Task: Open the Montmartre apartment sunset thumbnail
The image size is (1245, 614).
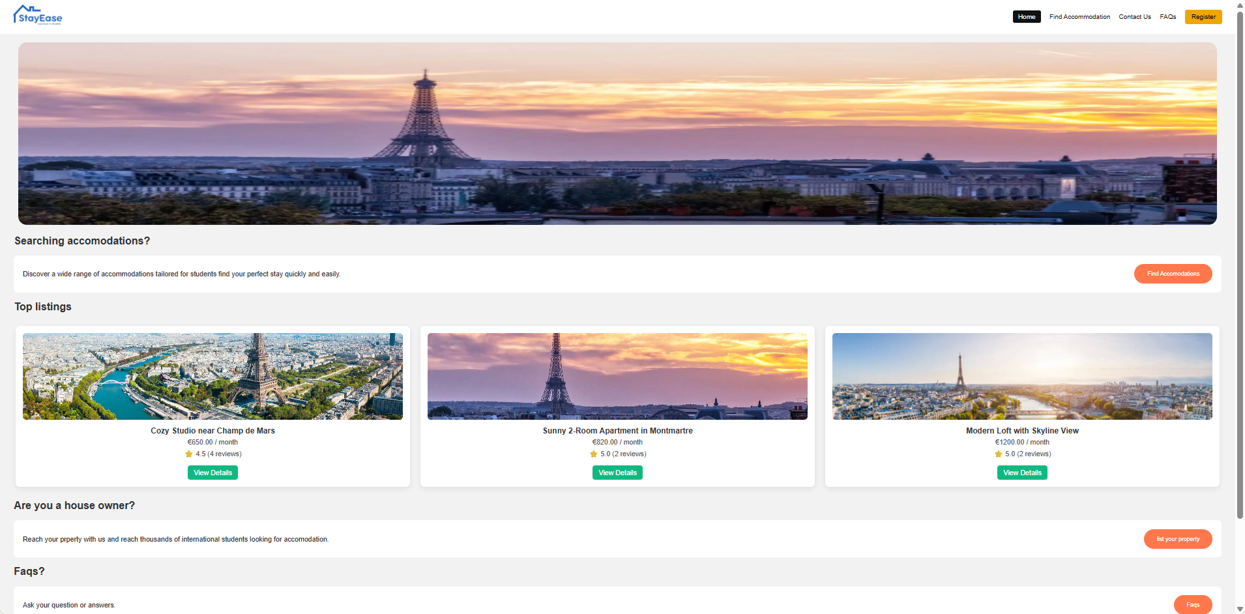Action: pos(617,376)
